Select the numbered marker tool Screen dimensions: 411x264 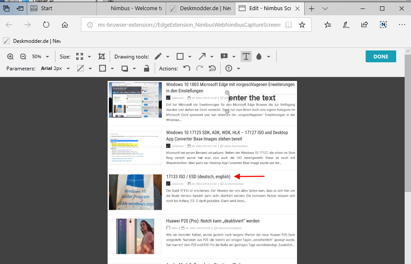click(229, 68)
